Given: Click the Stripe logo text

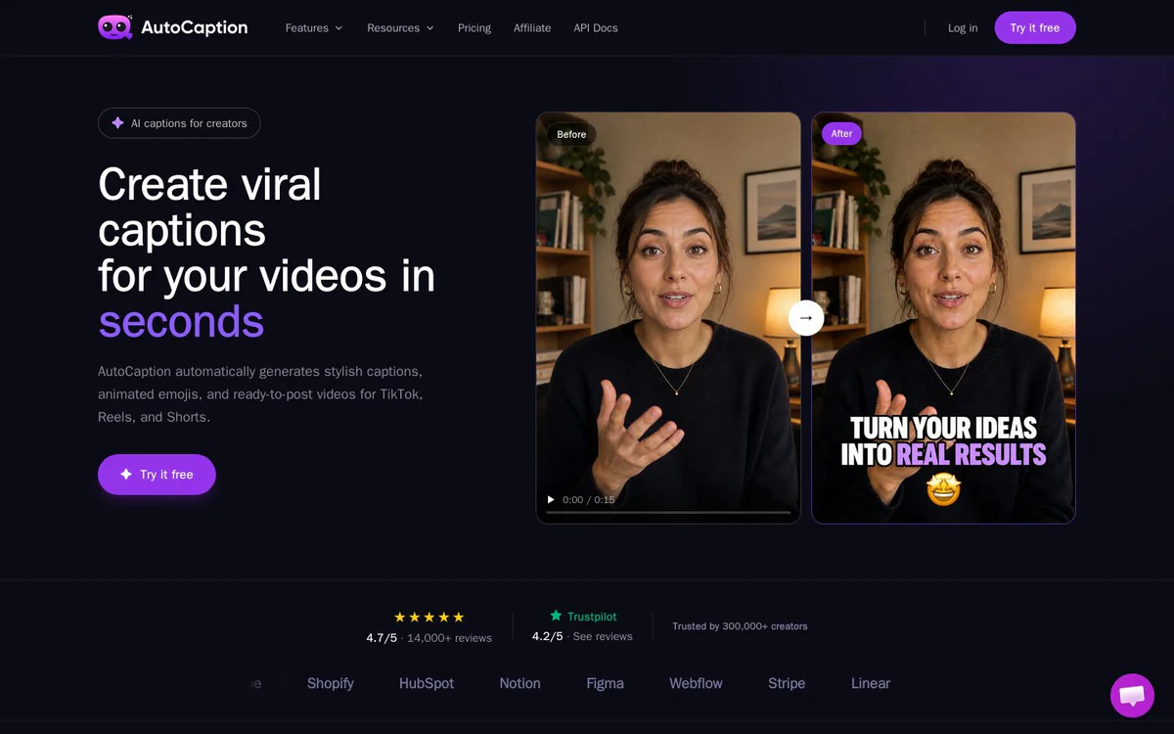Looking at the screenshot, I should tap(787, 683).
